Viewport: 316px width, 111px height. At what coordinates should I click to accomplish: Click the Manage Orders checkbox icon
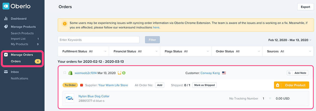[6, 55]
